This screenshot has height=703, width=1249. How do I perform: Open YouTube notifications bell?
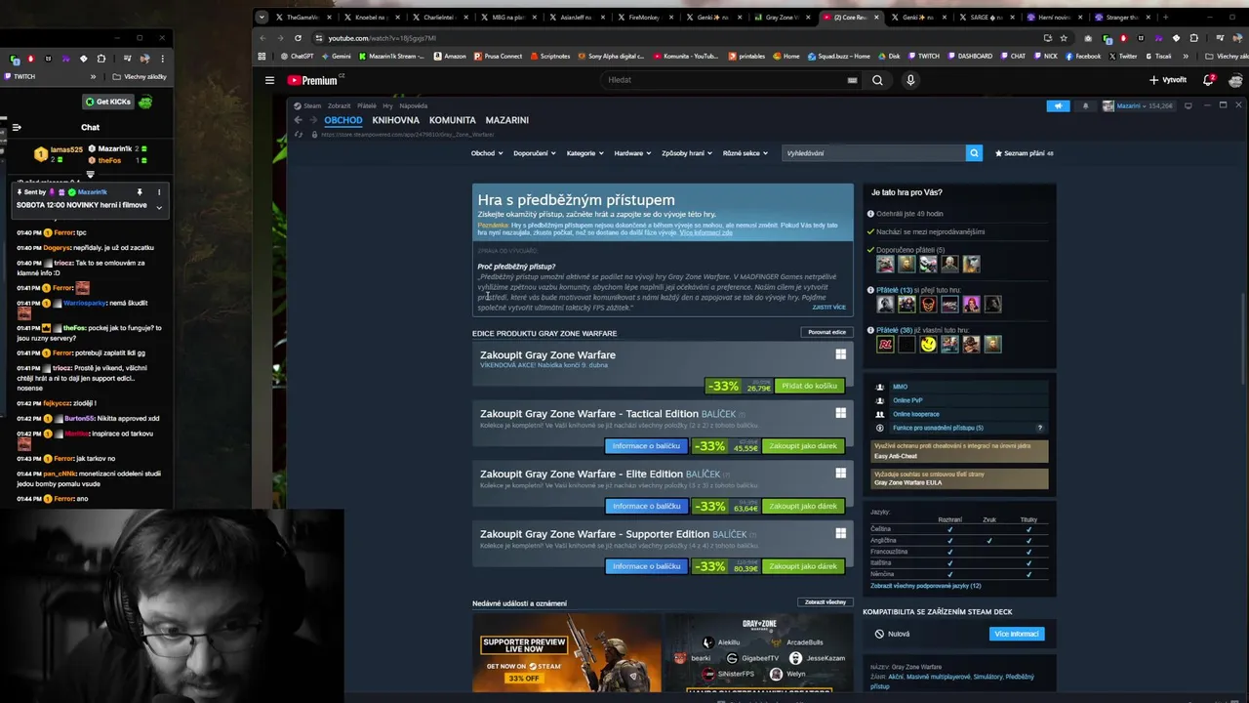click(1209, 80)
